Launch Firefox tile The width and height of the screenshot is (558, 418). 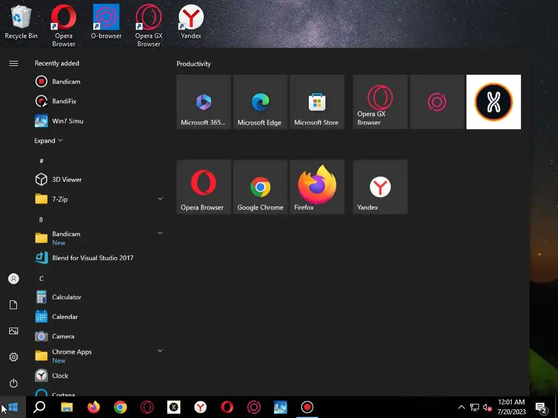317,187
